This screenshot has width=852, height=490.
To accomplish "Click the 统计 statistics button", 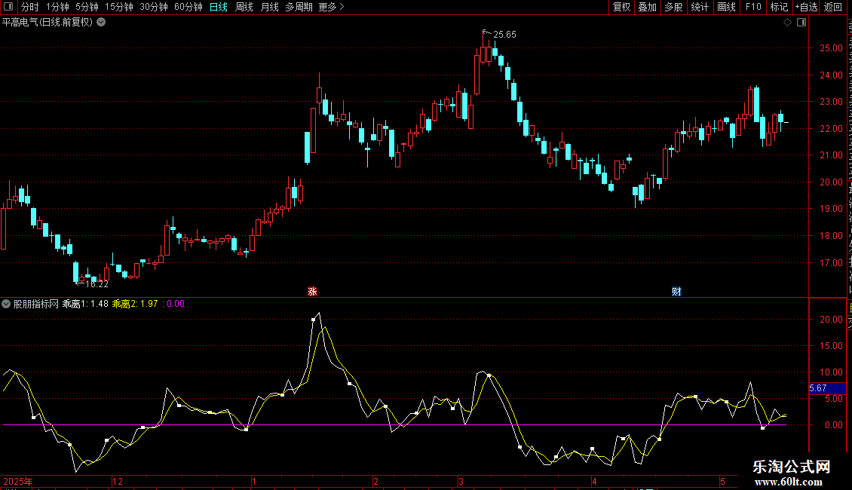I will 700,7.
